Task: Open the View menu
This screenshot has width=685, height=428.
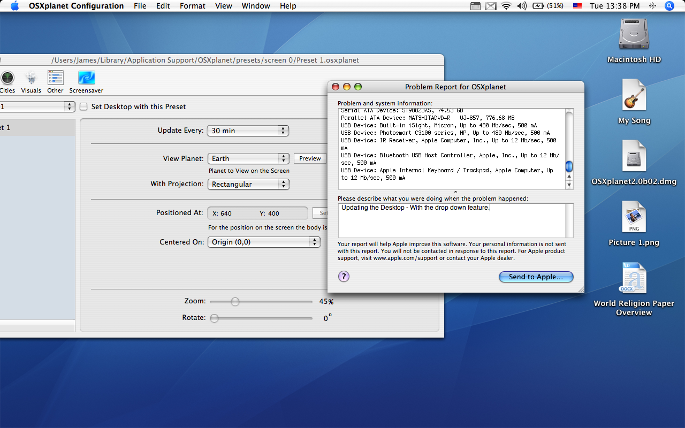Action: click(223, 6)
